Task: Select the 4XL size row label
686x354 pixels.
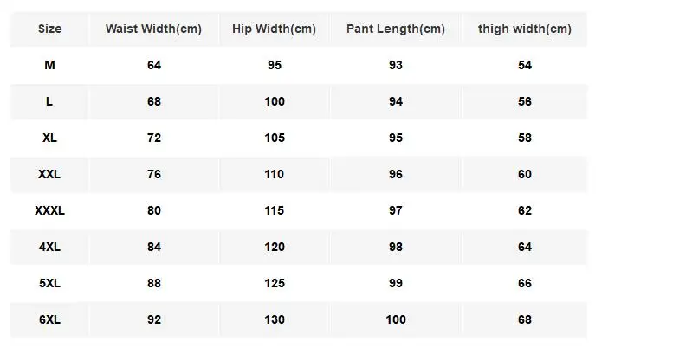Action: pos(50,247)
